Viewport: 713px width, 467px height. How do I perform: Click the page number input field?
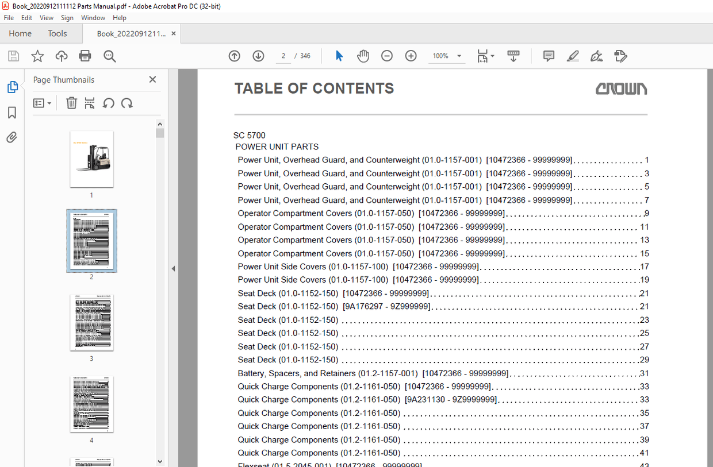click(283, 56)
